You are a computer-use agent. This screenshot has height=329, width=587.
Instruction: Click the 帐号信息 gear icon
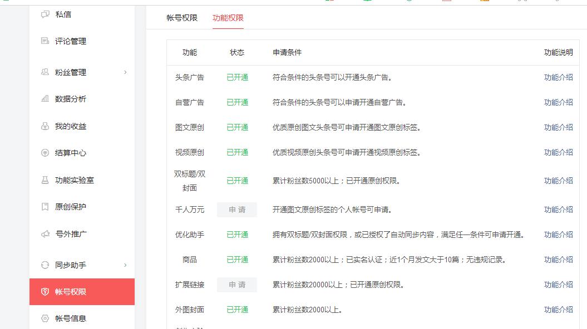point(45,318)
